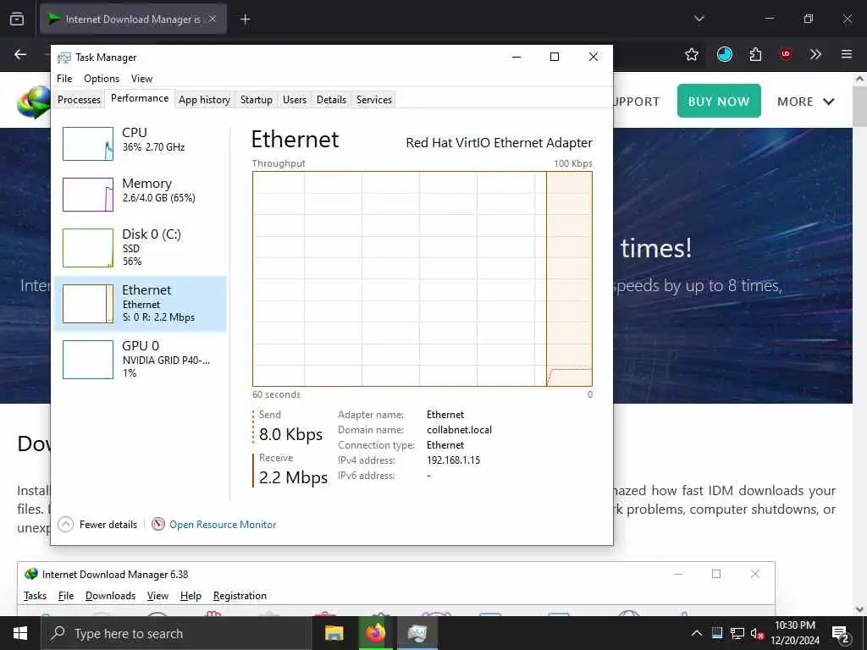Select Memory in the performance sidebar

click(x=141, y=195)
